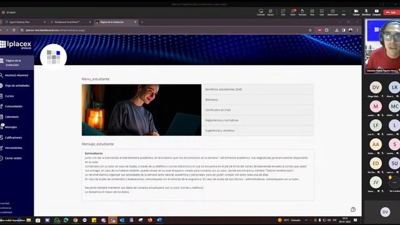Click the AA participant avatar
The height and width of the screenshot is (225, 400).
(376, 144)
